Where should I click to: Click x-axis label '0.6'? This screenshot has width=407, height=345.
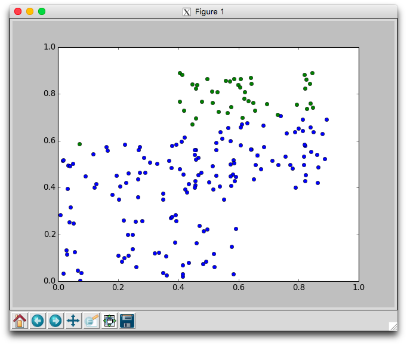click(239, 287)
